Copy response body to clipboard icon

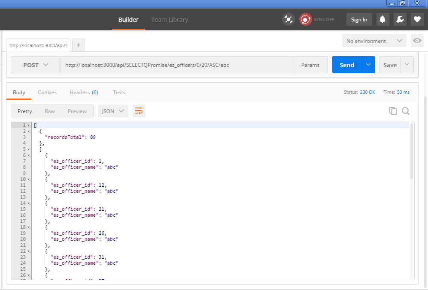[x=393, y=111]
